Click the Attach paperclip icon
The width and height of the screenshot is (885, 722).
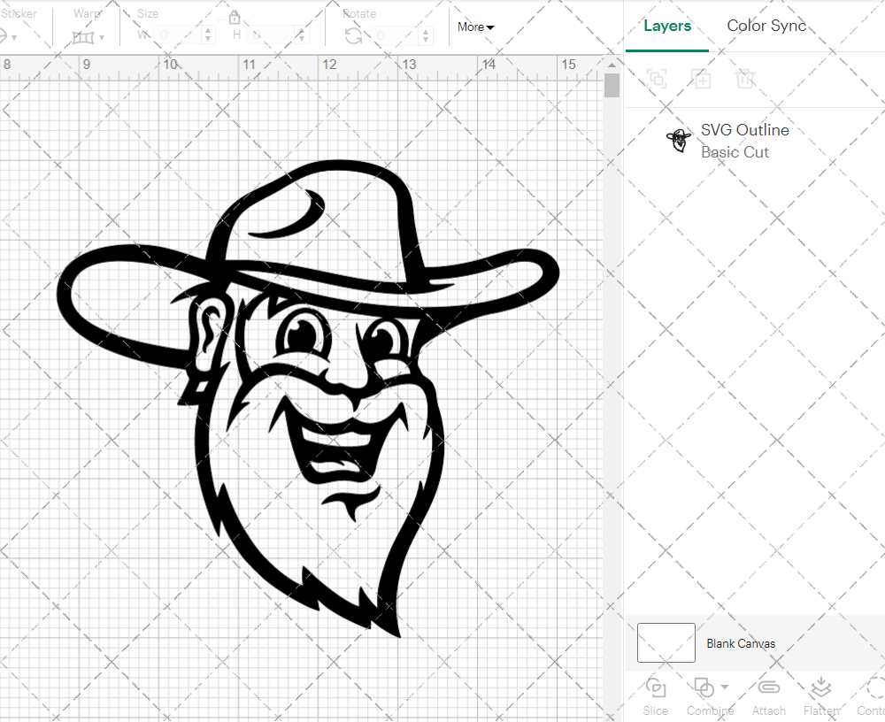pos(768,688)
